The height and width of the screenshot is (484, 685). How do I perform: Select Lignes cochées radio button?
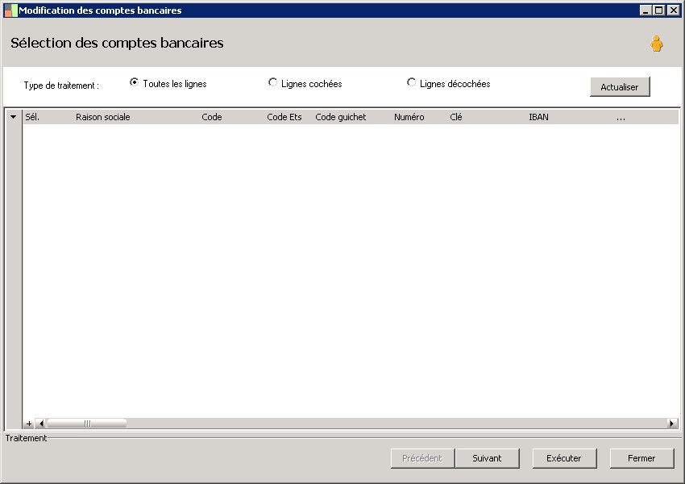click(272, 82)
